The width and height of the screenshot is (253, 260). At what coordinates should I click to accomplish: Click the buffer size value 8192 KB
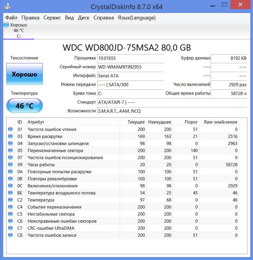pyautogui.click(x=229, y=58)
